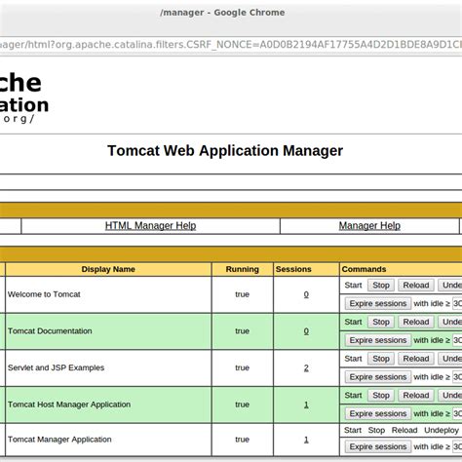
Task: Click idle minutes field in Tomcat Documentation row
Action: click(x=457, y=340)
